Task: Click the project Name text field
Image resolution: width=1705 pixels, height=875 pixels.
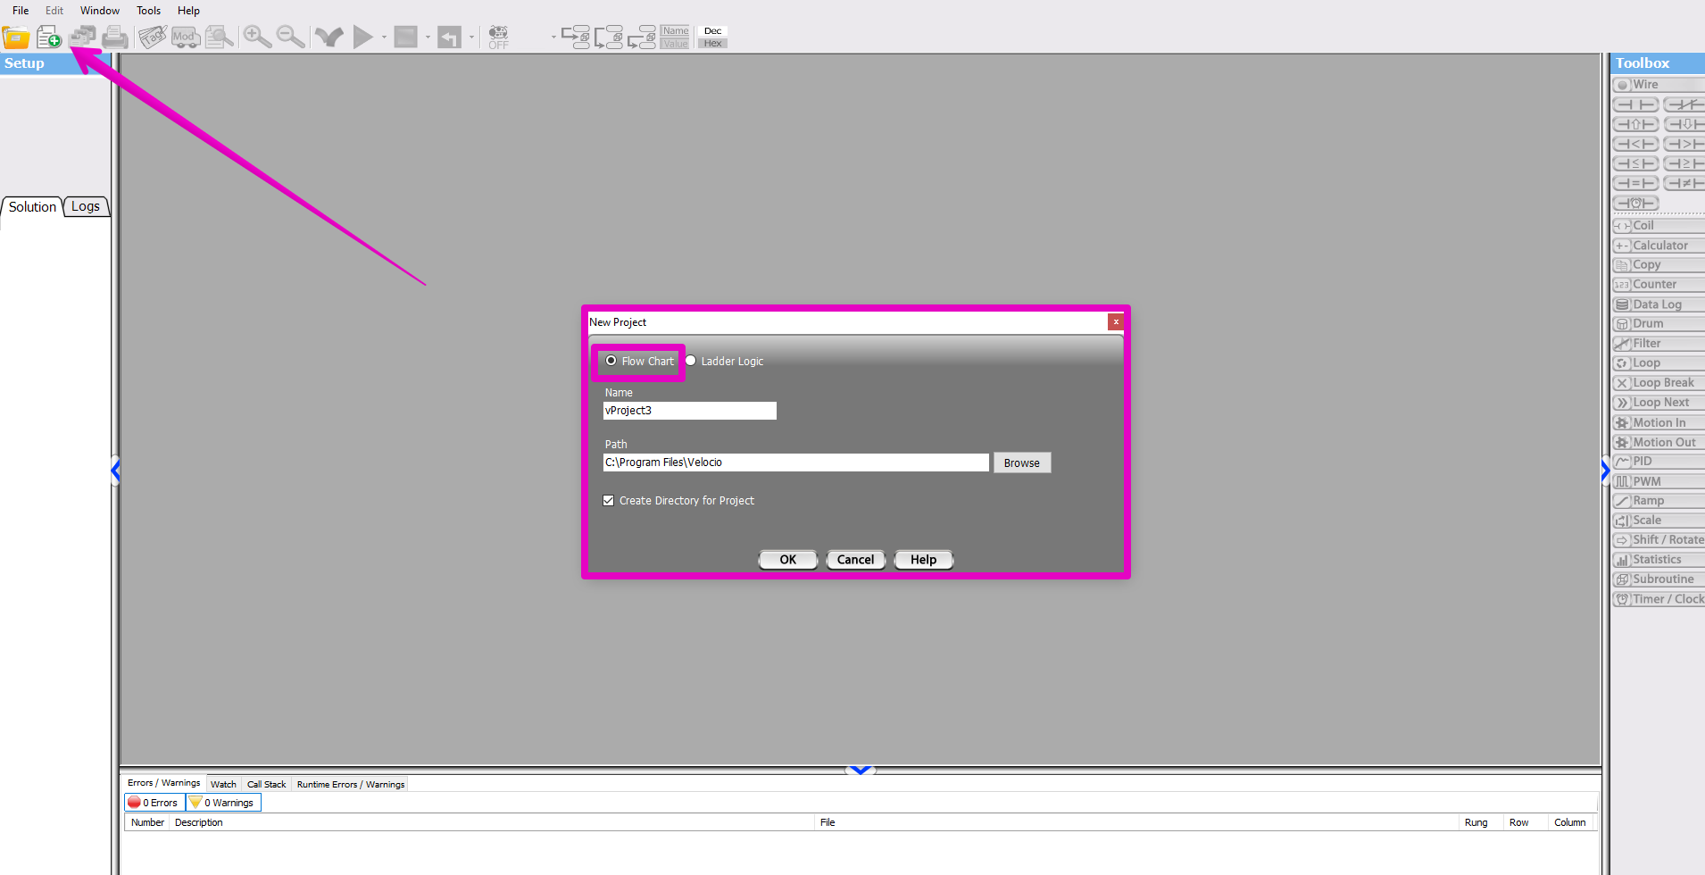Action: tap(689, 411)
